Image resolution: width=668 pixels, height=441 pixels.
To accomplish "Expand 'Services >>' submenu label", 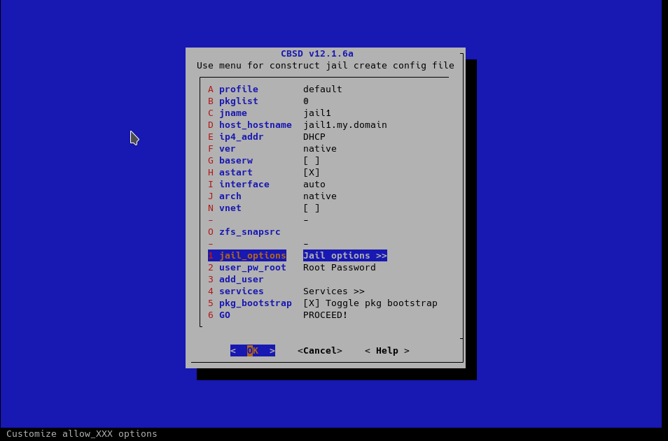I will point(334,291).
